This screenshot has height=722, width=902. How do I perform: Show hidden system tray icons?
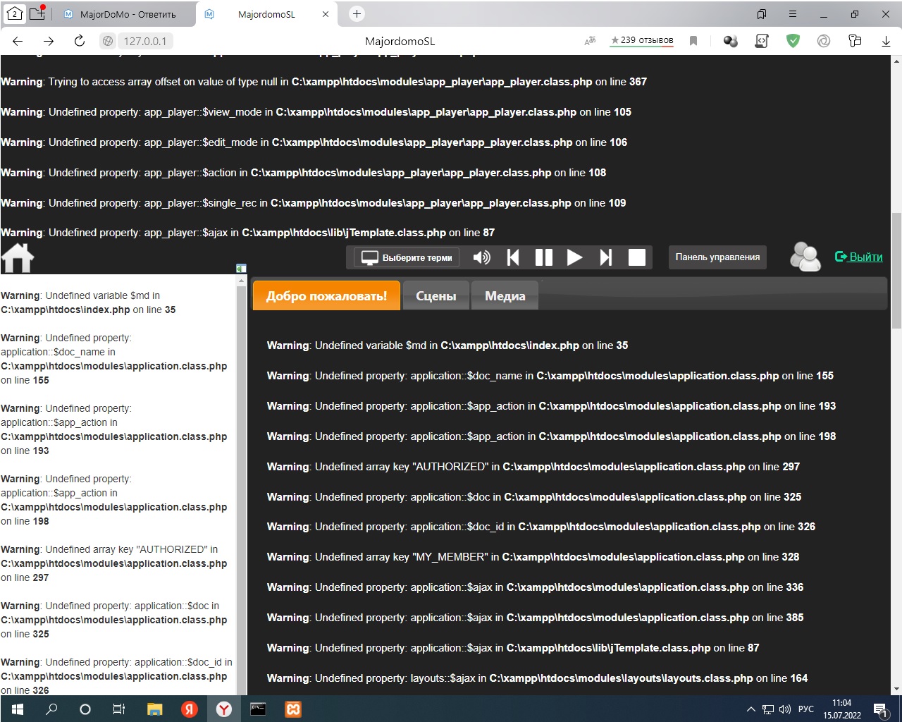pos(750,709)
